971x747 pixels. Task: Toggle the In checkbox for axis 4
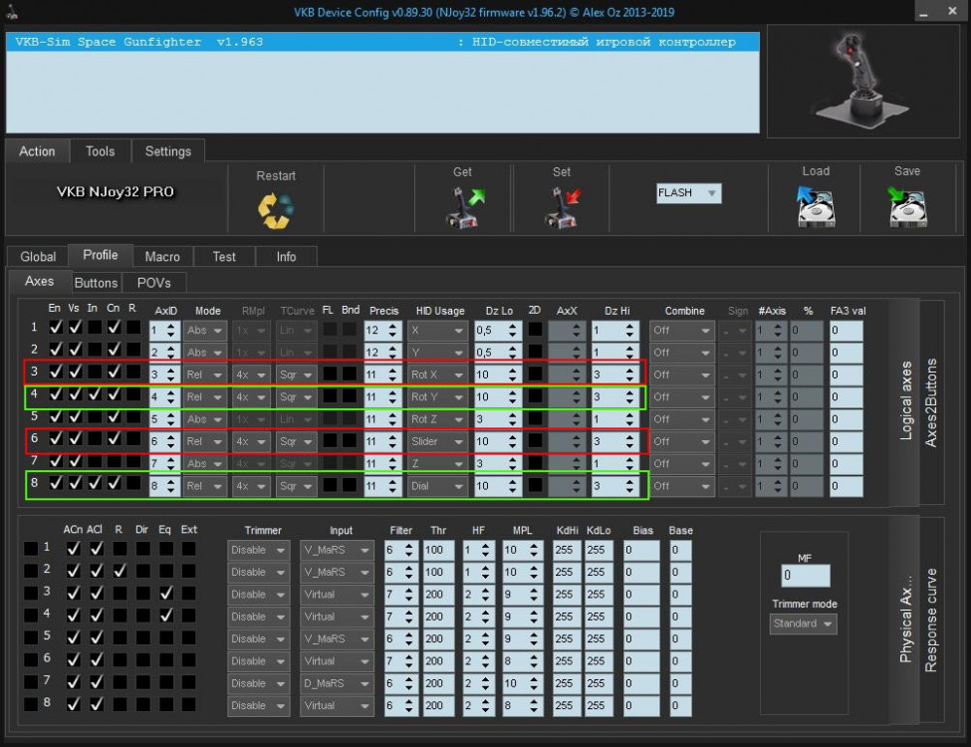click(94, 393)
